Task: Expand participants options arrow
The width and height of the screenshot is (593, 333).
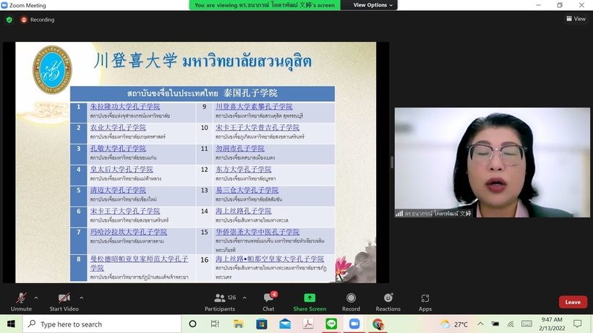Action: click(x=244, y=297)
